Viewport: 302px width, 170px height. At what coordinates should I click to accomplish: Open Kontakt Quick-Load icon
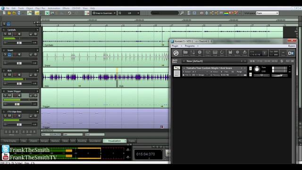pyautogui.click(x=222, y=53)
